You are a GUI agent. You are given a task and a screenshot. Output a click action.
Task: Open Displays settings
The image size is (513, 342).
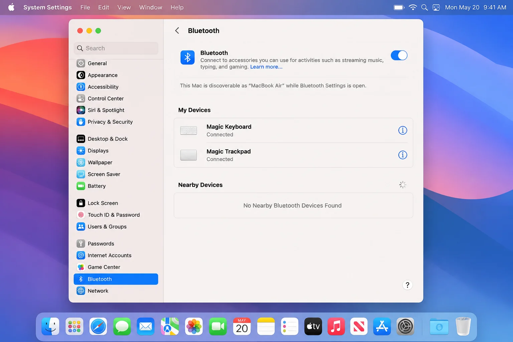click(x=116, y=151)
